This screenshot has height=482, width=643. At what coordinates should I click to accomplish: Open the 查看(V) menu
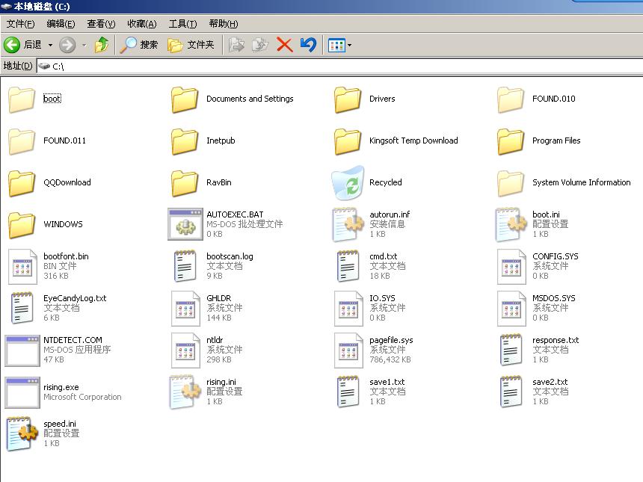(101, 24)
